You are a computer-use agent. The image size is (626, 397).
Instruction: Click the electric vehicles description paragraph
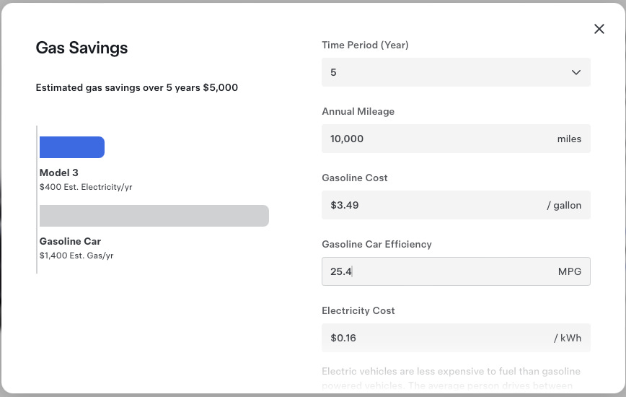click(x=451, y=378)
